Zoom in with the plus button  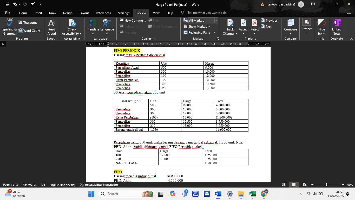[x=343, y=185]
